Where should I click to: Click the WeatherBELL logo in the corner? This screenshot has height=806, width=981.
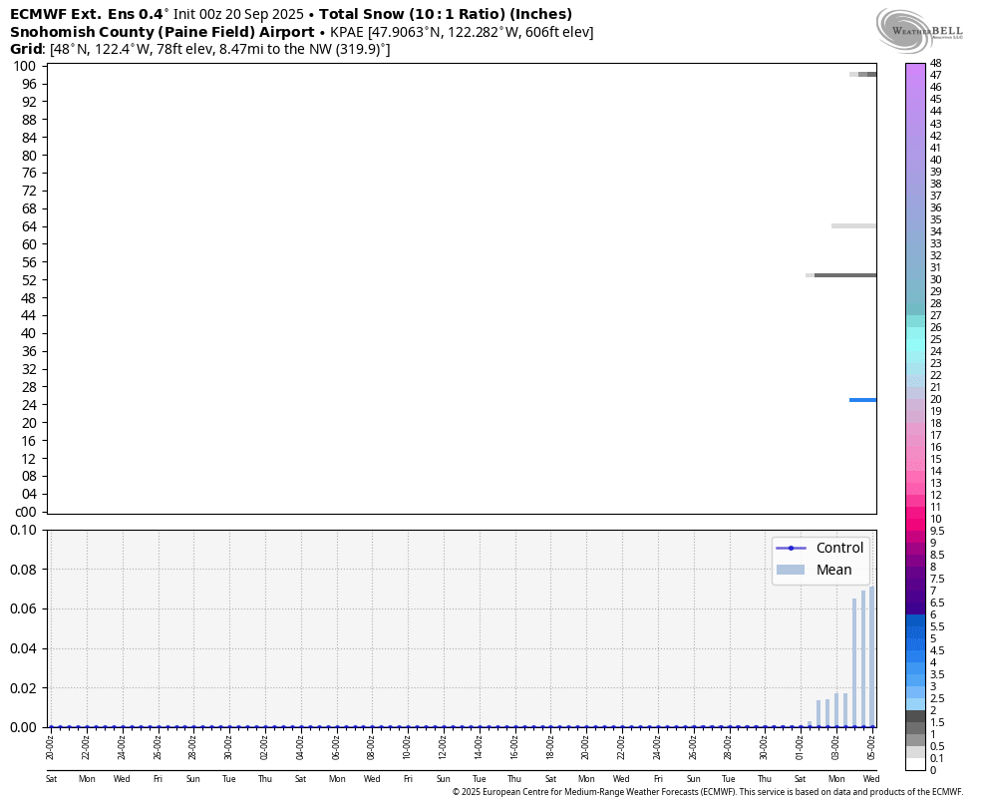click(919, 30)
